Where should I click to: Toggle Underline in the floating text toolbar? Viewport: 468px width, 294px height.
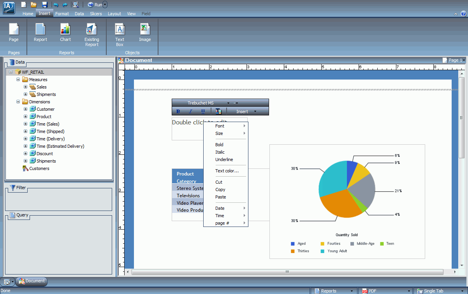point(203,111)
